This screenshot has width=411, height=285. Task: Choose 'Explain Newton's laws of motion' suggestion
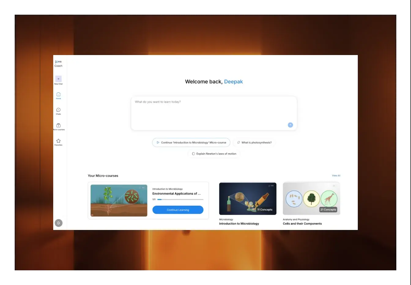coord(214,154)
